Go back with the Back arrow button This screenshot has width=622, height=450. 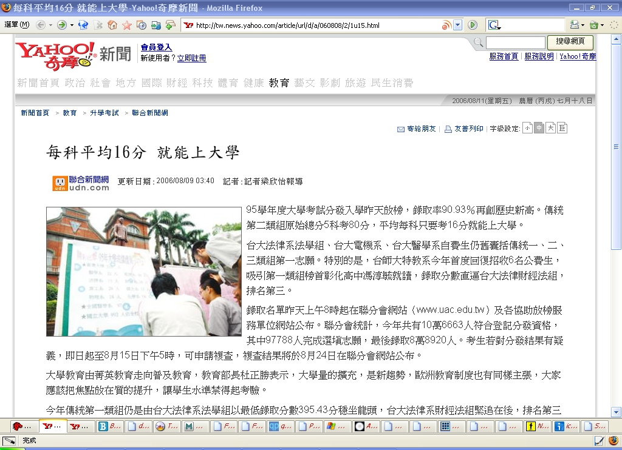[x=41, y=25]
